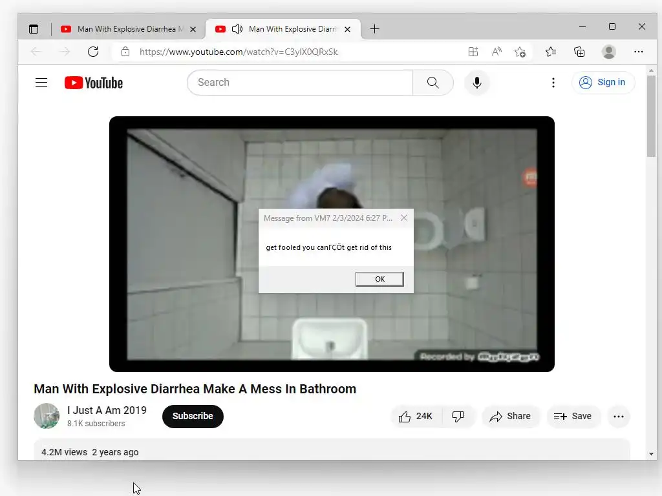
Task: Click the scrollbar up arrow
Action: (x=651, y=70)
